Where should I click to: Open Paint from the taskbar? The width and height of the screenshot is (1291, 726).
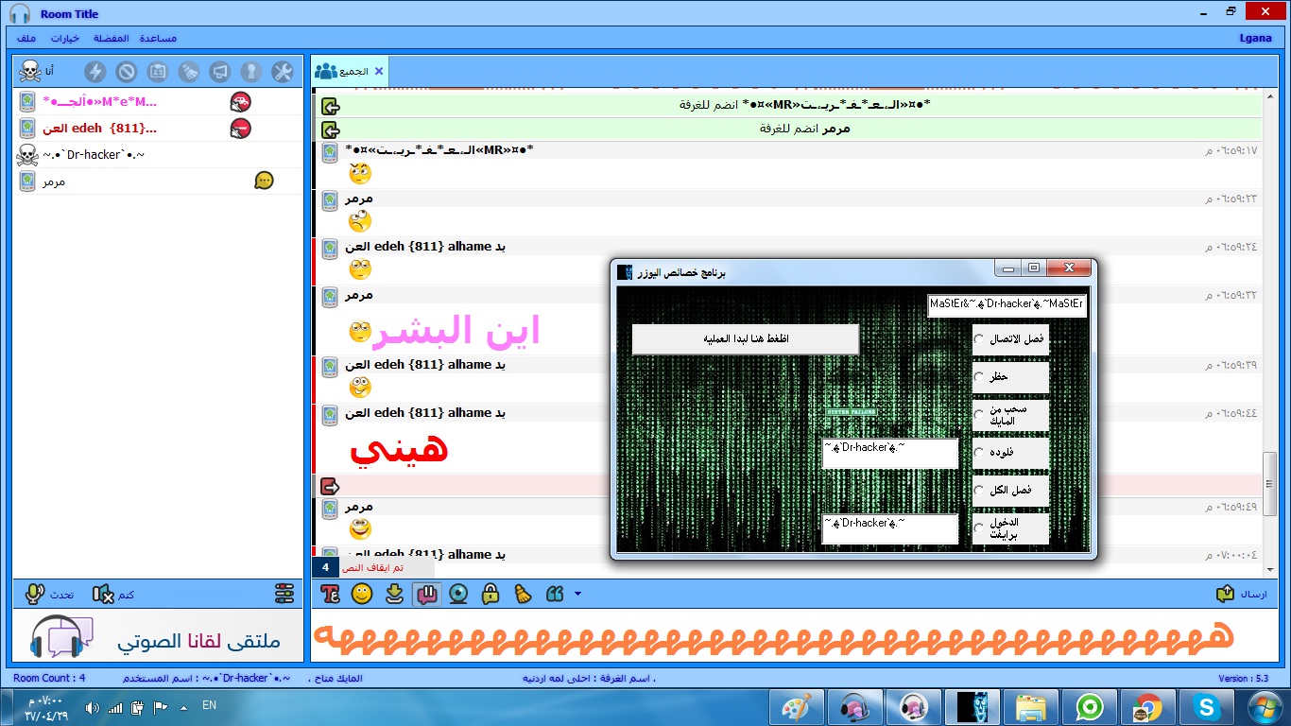click(x=797, y=707)
